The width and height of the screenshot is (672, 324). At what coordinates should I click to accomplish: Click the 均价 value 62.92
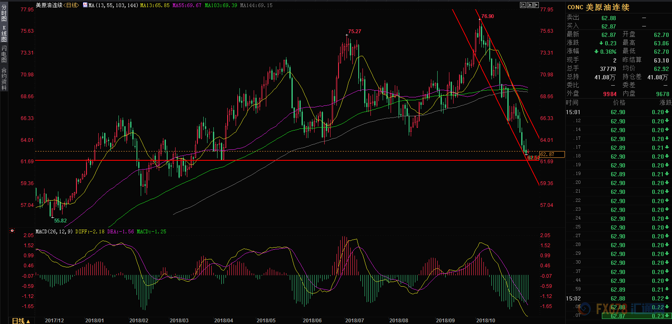click(x=661, y=69)
